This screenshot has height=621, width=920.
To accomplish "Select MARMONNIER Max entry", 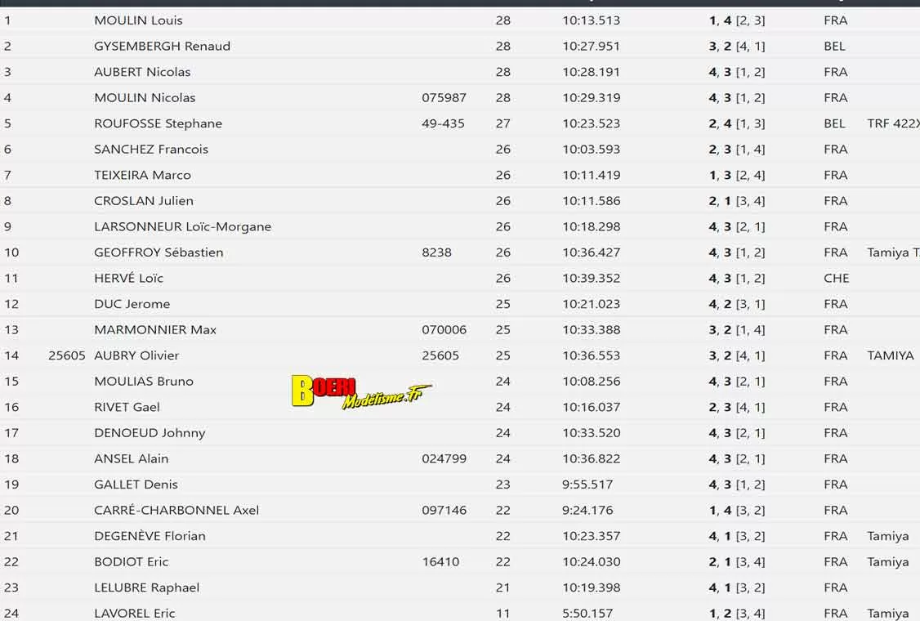I will 155,330.
